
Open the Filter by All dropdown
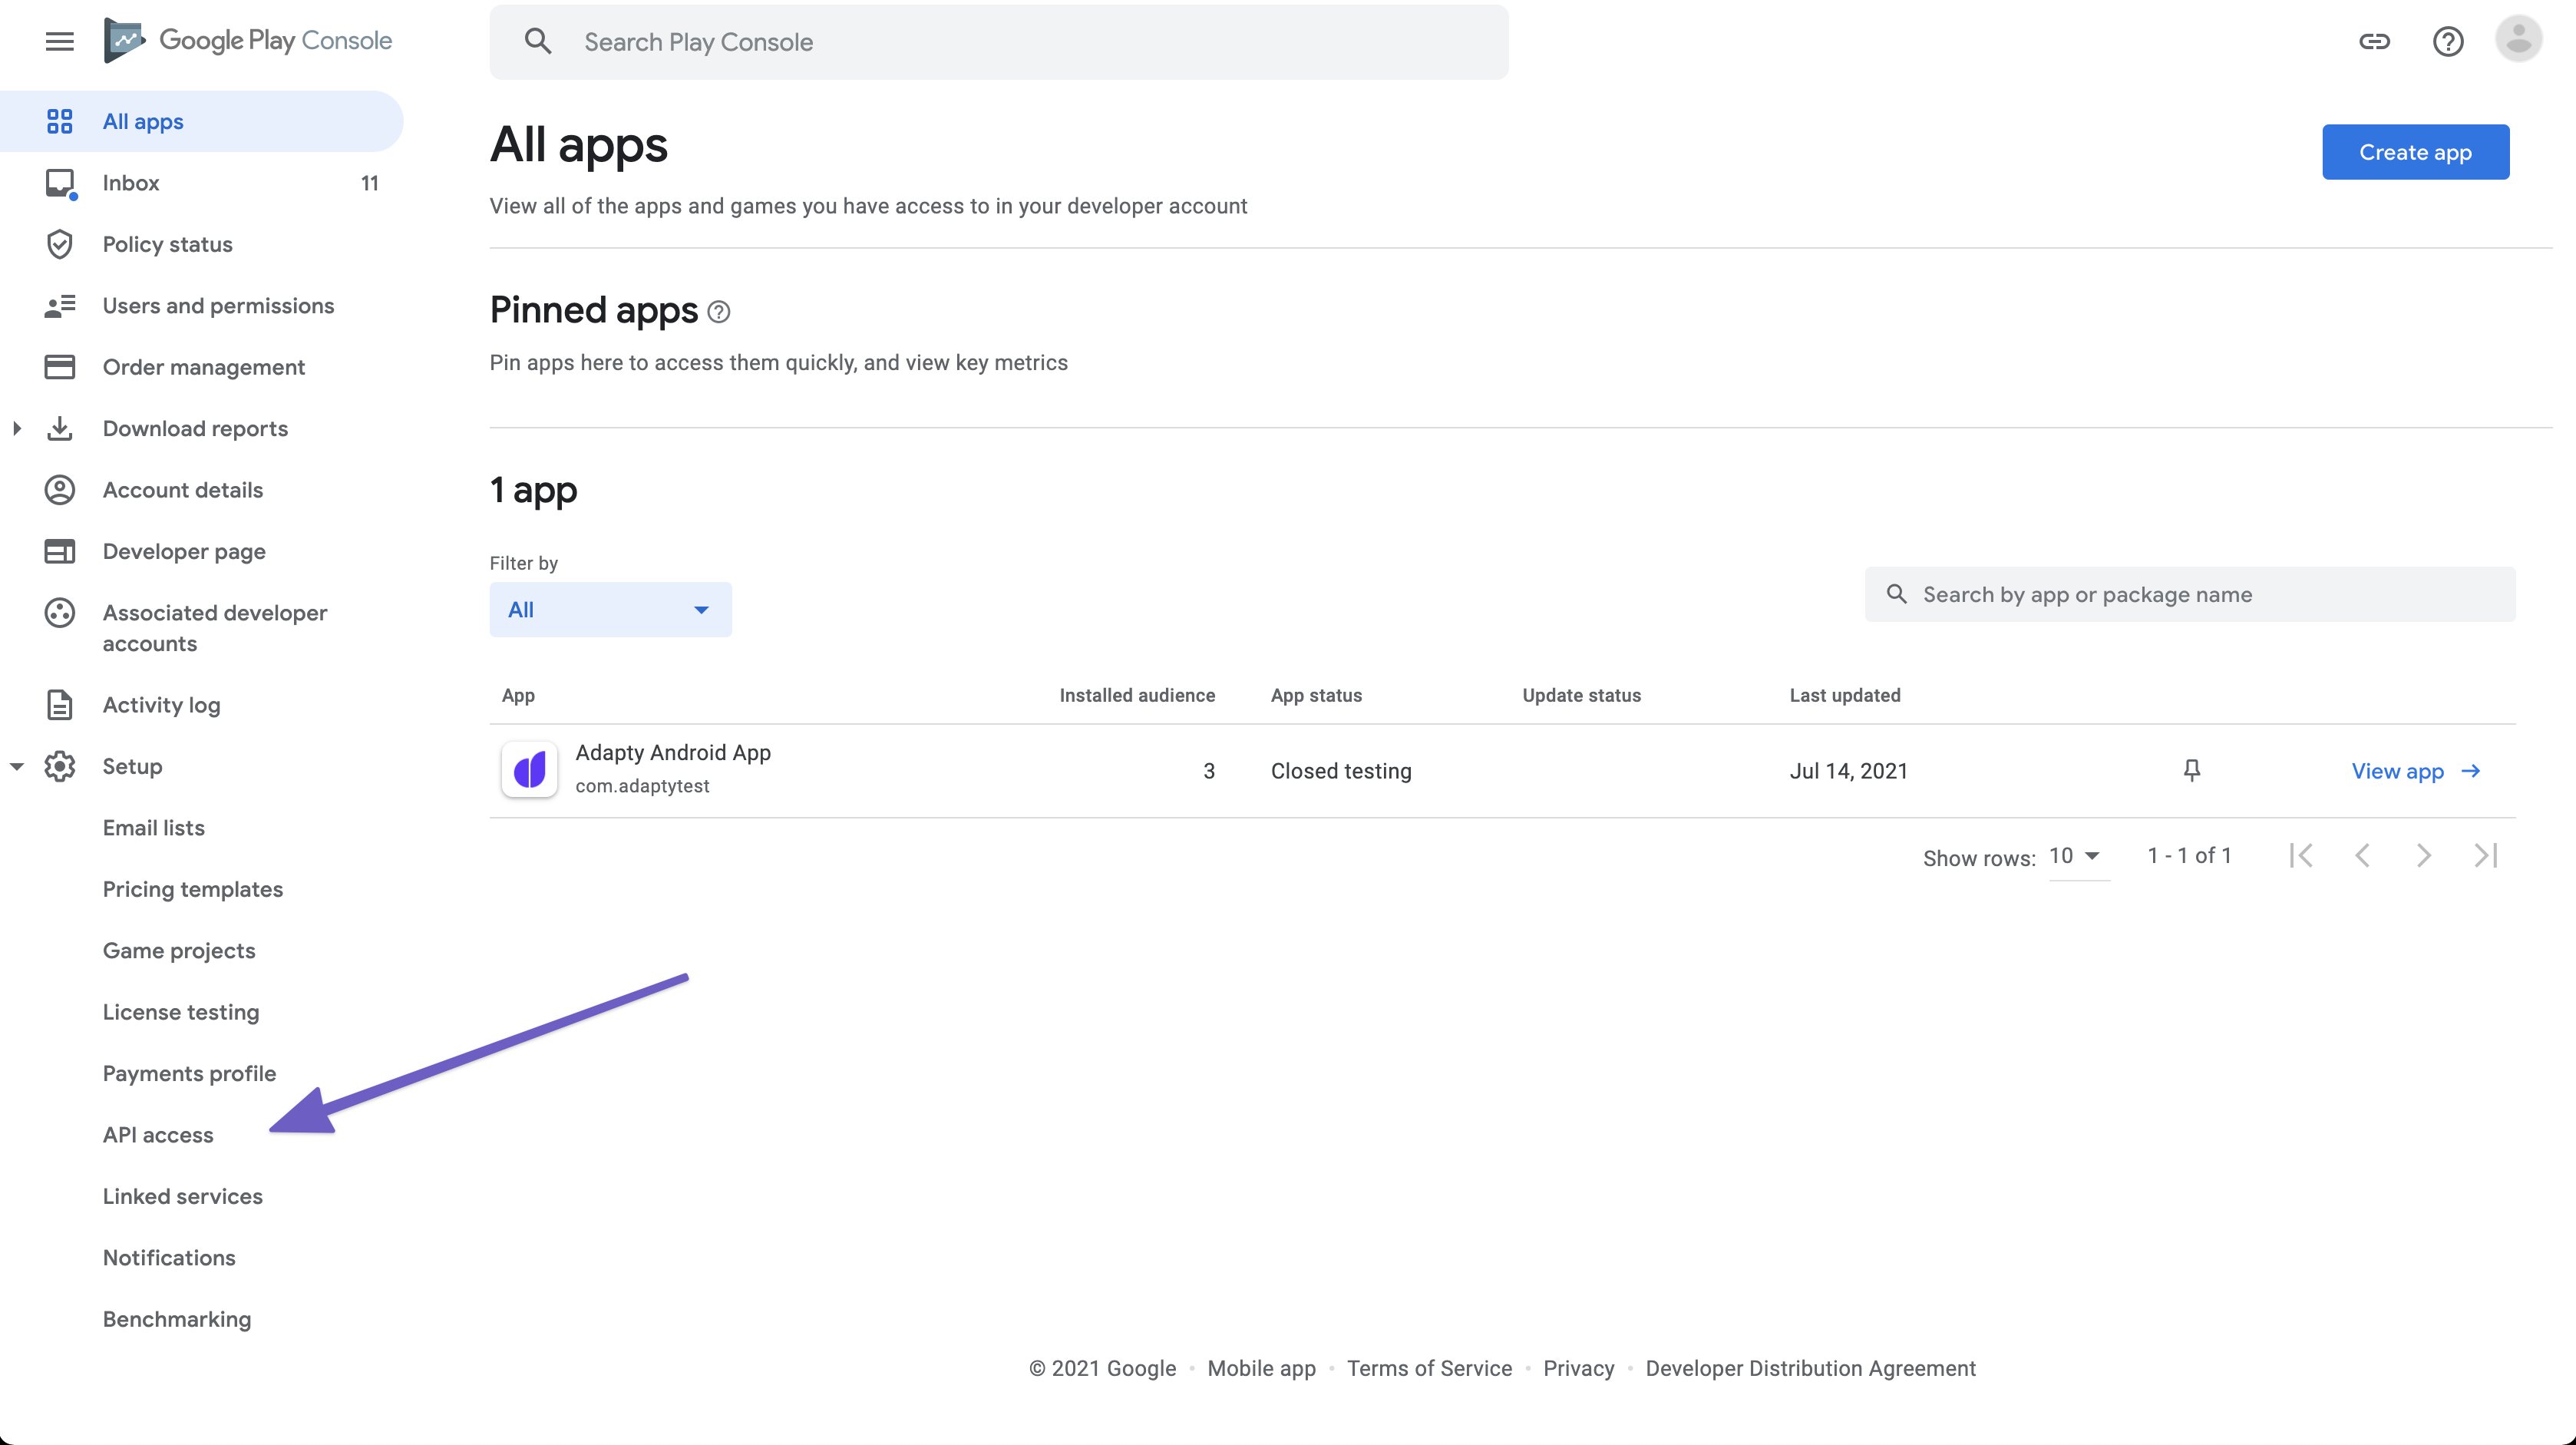(x=610, y=610)
